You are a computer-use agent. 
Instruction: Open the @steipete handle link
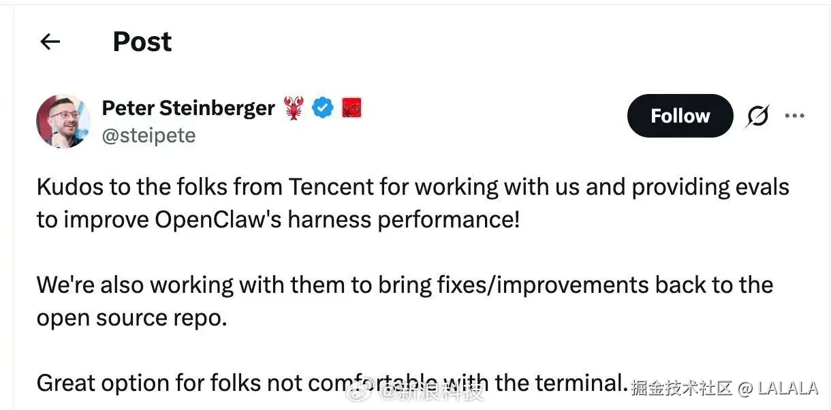click(148, 136)
